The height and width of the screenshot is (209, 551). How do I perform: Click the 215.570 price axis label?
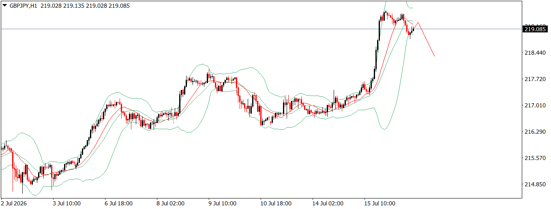535,158
